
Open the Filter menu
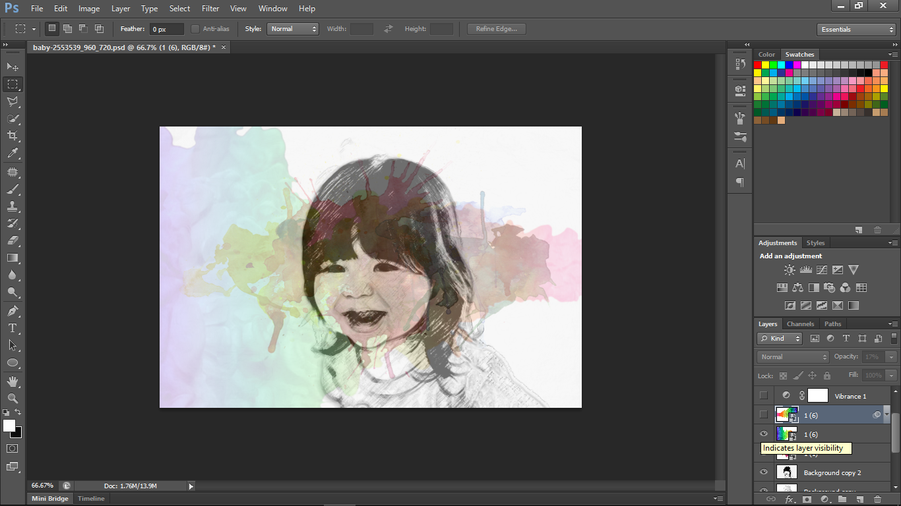click(210, 9)
